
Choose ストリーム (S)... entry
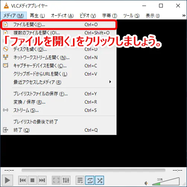(x=58, y=110)
